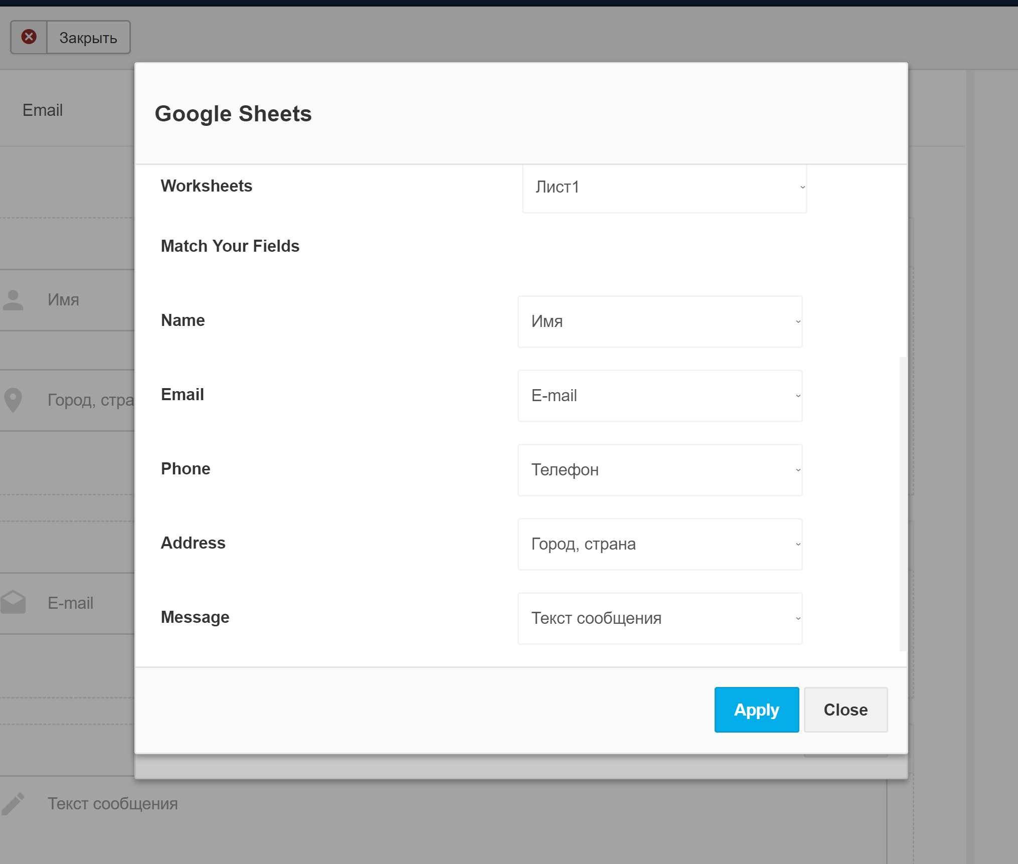Click the E-mail field in background form
This screenshot has height=864, width=1018.
click(67, 603)
